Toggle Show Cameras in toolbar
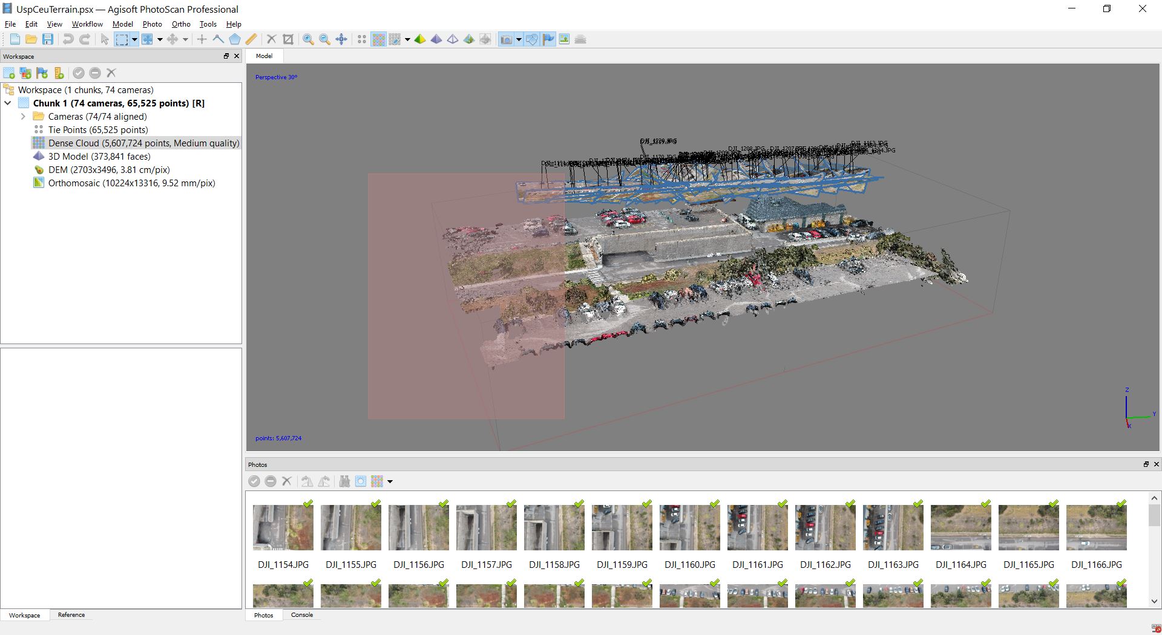Image resolution: width=1162 pixels, height=635 pixels. tap(506, 39)
